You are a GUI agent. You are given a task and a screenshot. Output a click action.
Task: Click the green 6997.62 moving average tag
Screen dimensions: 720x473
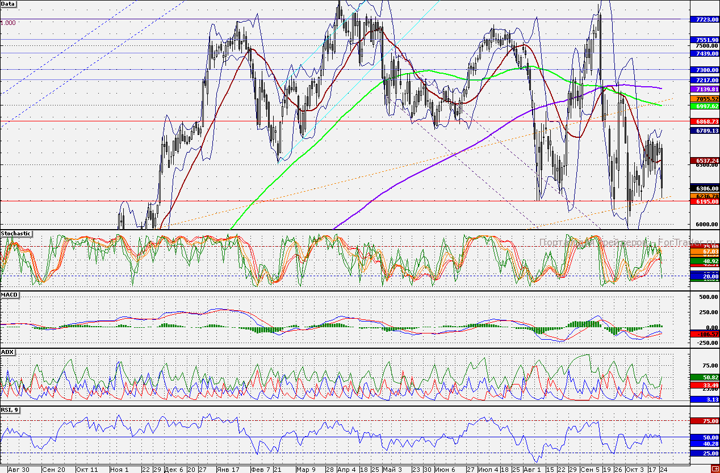click(703, 106)
